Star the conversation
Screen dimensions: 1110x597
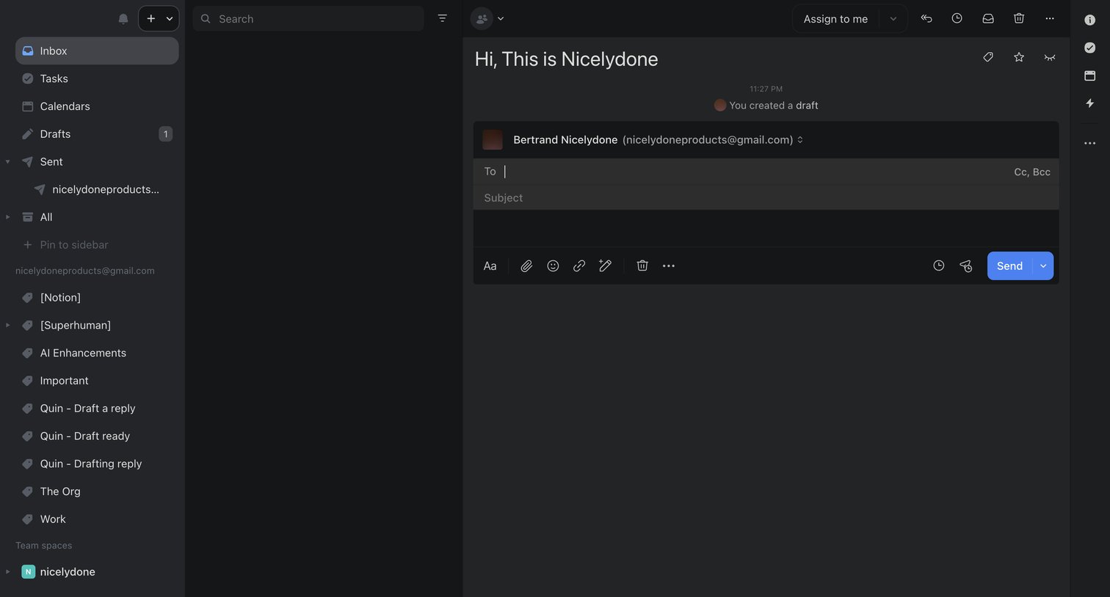point(1019,57)
